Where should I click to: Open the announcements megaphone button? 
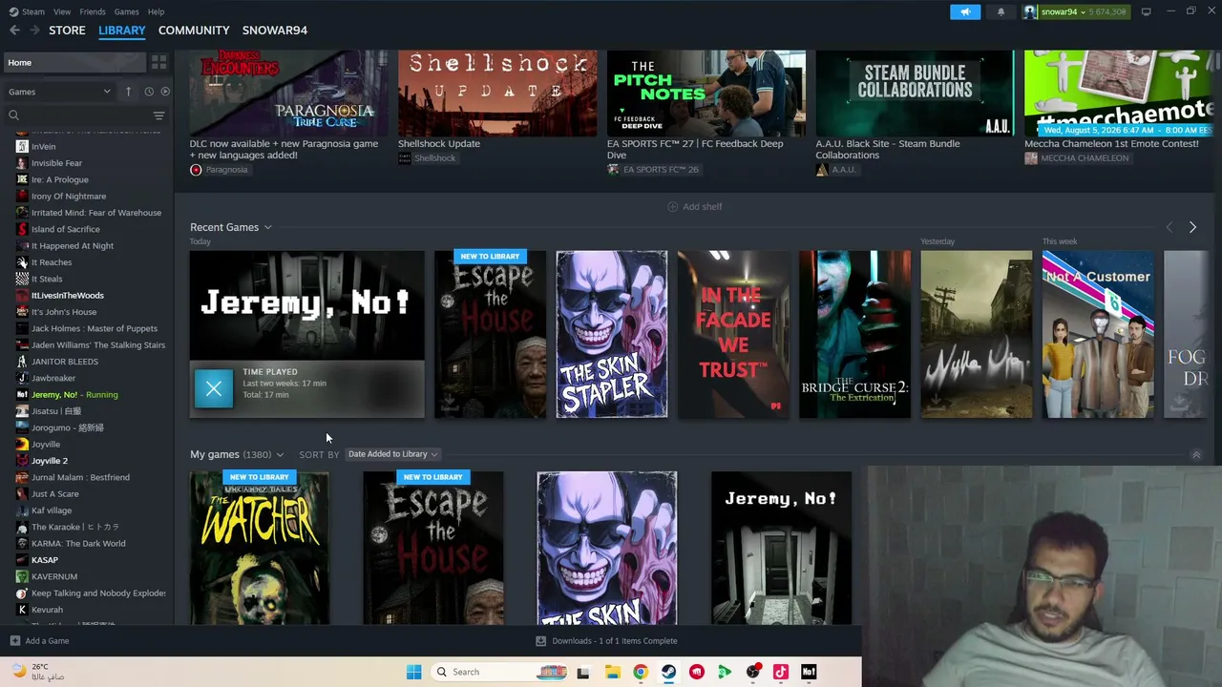(x=965, y=11)
